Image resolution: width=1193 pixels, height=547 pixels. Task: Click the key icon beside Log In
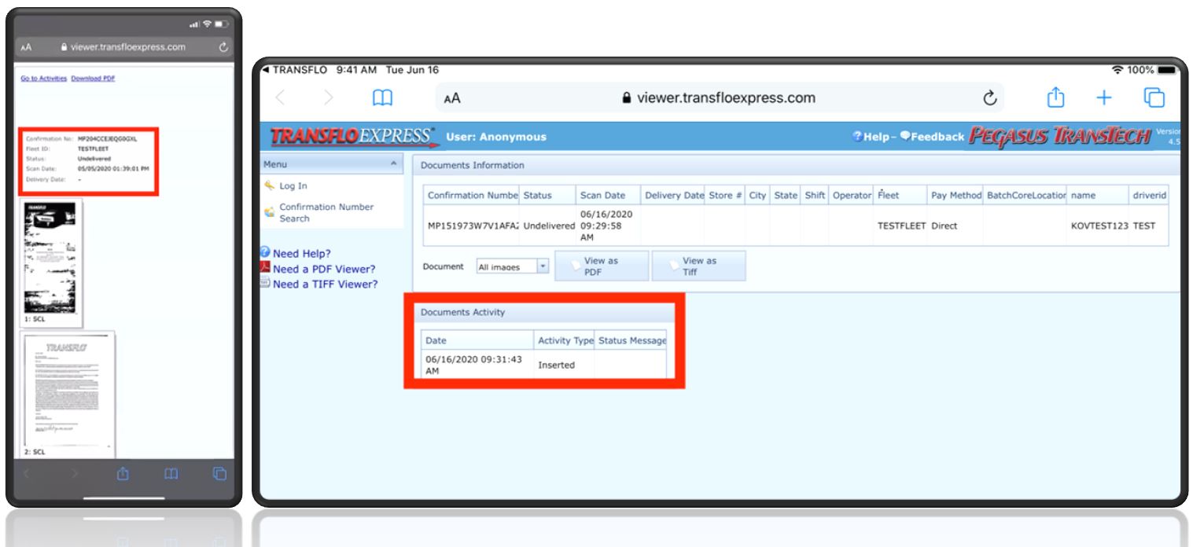pos(268,185)
